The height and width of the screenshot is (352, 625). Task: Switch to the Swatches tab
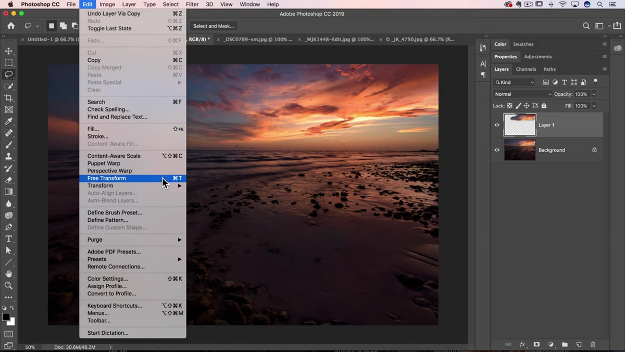[523, 44]
